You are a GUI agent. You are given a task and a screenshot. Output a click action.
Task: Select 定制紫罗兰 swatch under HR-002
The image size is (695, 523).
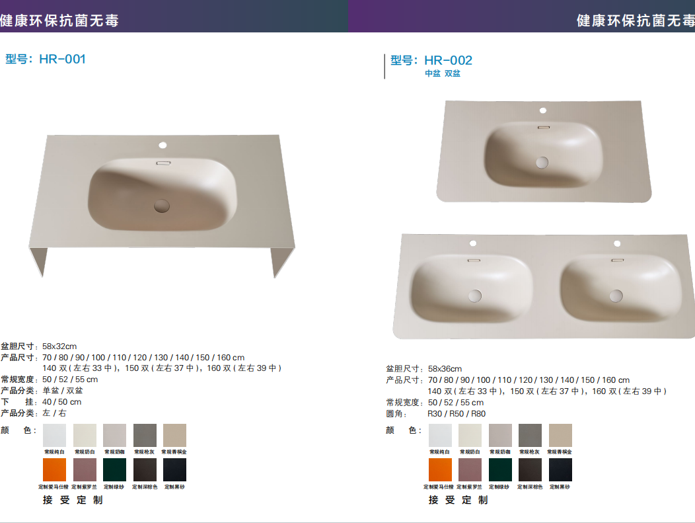coord(470,469)
